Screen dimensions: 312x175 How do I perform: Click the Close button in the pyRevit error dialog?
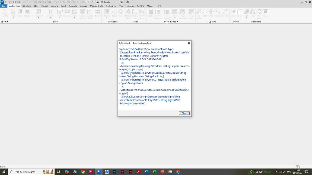[x=184, y=113]
